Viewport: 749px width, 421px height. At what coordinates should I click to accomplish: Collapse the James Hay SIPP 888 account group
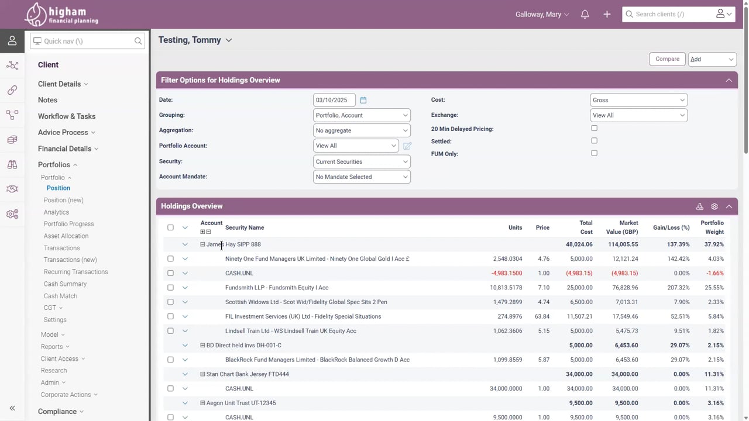[202, 244]
